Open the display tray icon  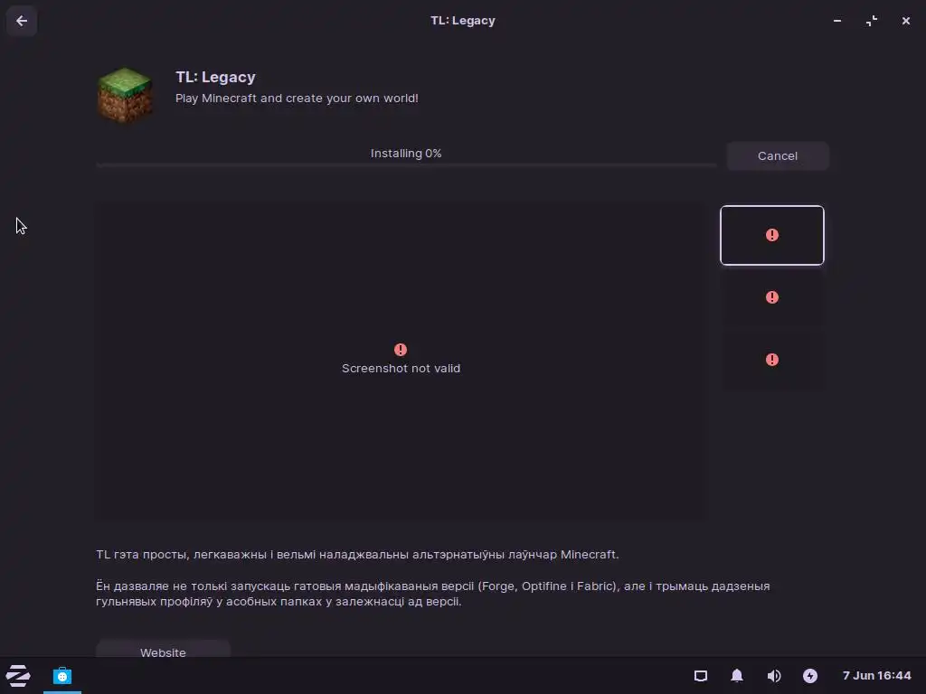coord(701,676)
